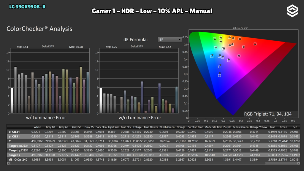Select the Red column header
Viewport: 304px width, 171px height.
(295, 127)
